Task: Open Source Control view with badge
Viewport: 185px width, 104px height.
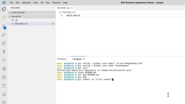Action: click(x=4, y=27)
